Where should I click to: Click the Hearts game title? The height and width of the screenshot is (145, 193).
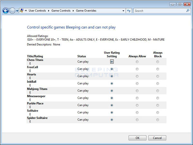pyautogui.click(x=32, y=74)
